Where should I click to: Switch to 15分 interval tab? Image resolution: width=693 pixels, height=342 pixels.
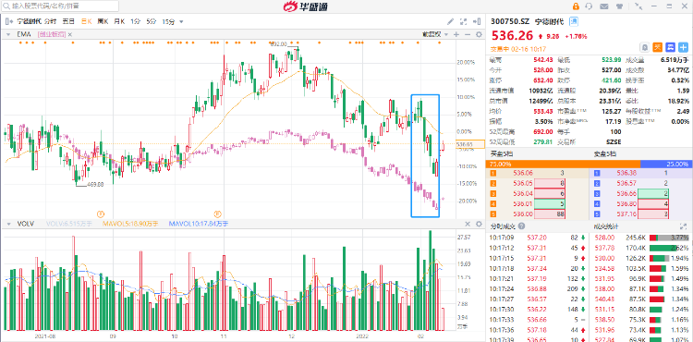[168, 21]
